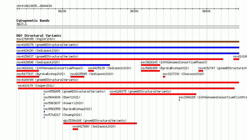
Task: Click the right arrow on the ruler
Action: coord(238,9)
